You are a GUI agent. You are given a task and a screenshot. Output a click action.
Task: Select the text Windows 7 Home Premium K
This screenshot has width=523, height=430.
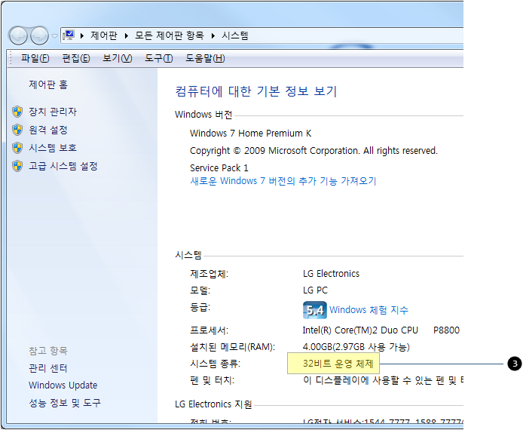[x=251, y=134]
